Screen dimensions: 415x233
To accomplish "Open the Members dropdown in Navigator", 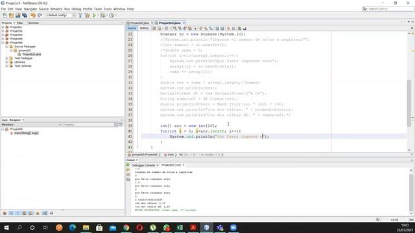I will [31, 124].
